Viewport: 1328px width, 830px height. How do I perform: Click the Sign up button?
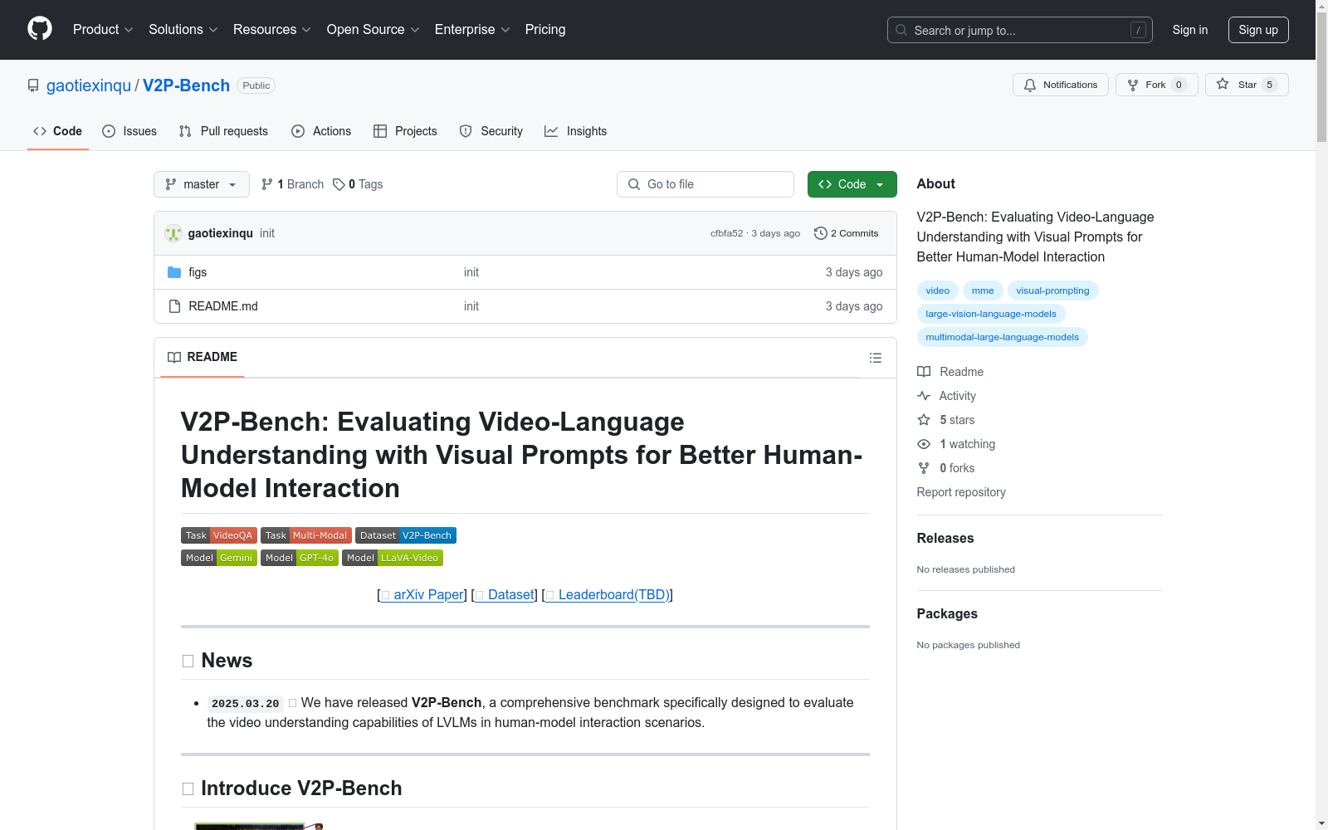[x=1258, y=30]
